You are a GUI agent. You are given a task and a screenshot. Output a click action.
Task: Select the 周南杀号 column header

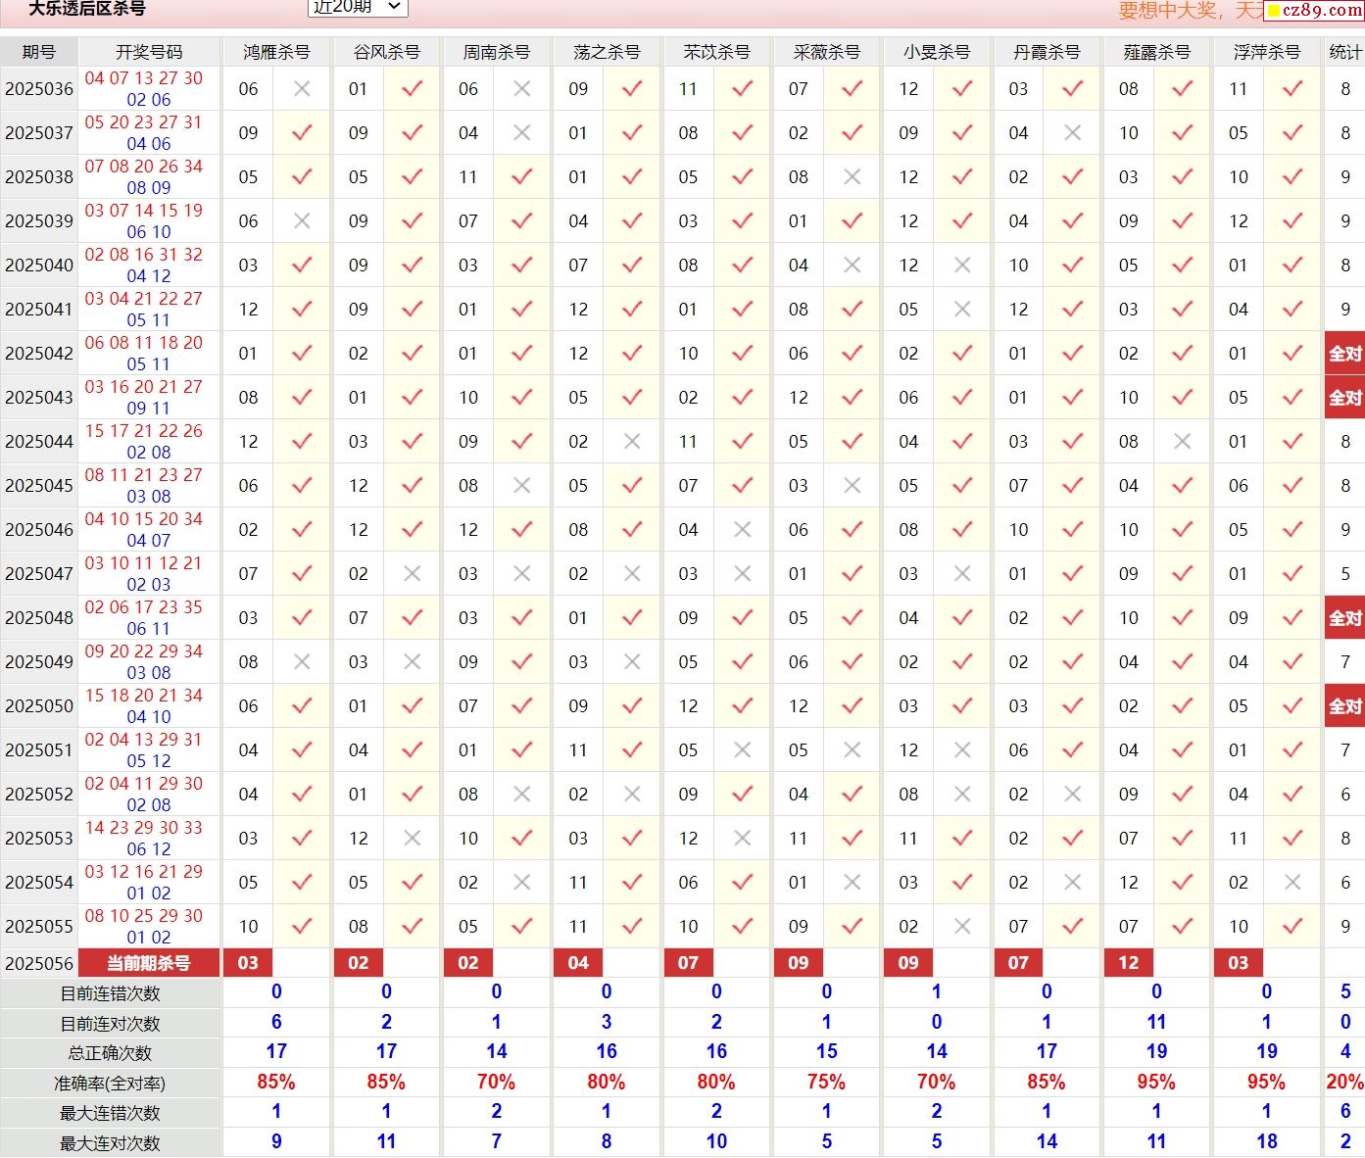(x=496, y=52)
